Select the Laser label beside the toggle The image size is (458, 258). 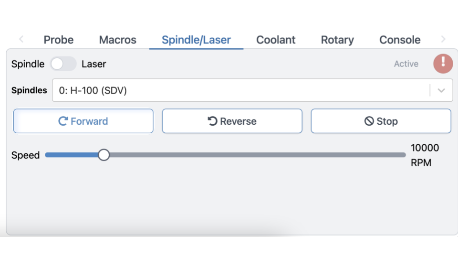click(x=94, y=64)
